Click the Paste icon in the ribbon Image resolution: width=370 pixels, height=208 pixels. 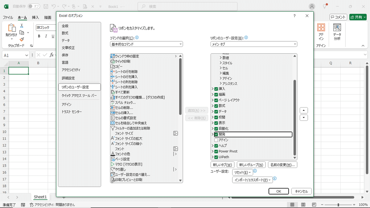11,28
